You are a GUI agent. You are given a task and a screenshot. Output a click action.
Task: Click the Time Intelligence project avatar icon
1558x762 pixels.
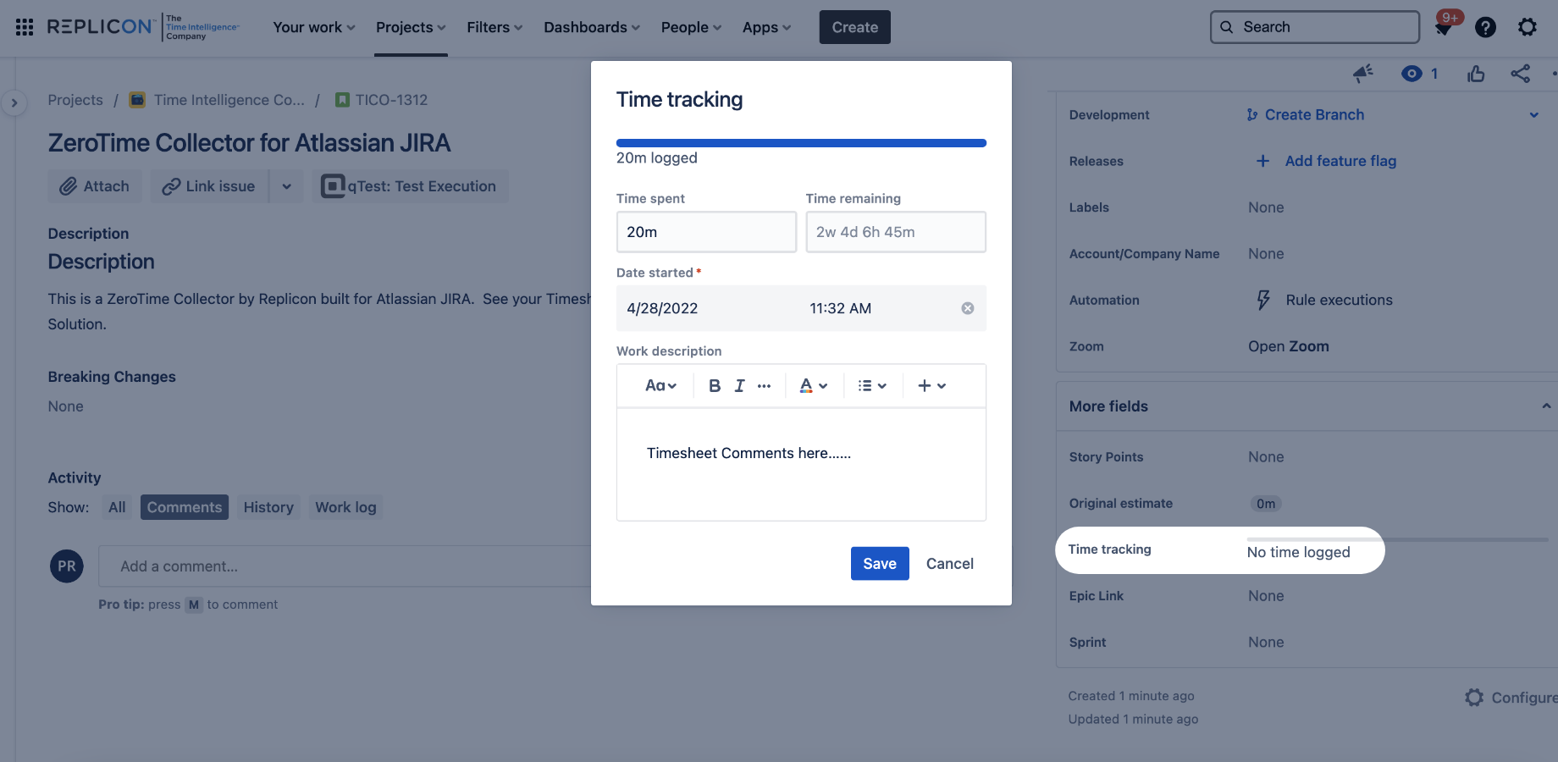click(x=137, y=100)
